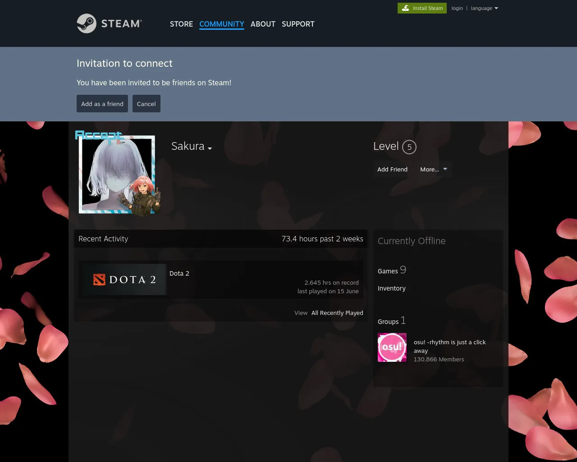Viewport: 577px width, 462px height.
Task: Click the Install Steam button
Action: pyautogui.click(x=422, y=8)
